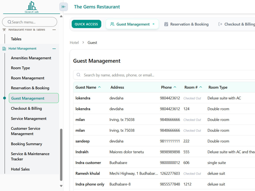The image size is (255, 191).
Task: Click Guest breadcrumb item
Action: (92, 43)
